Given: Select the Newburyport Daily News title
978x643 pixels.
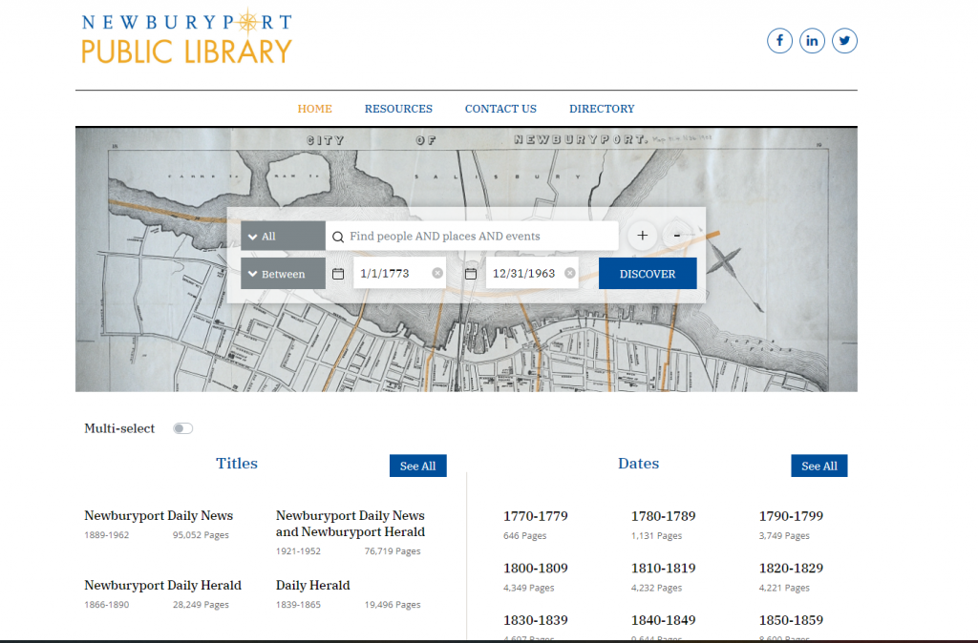Looking at the screenshot, I should pos(159,515).
